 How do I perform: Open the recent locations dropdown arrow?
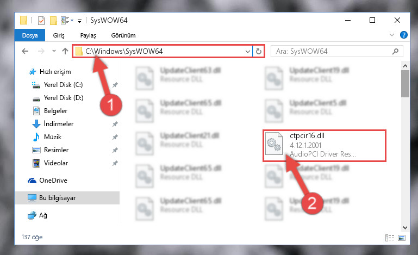54,51
